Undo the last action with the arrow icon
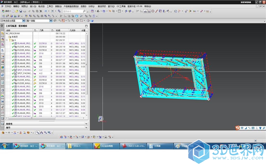 click(46, 11)
